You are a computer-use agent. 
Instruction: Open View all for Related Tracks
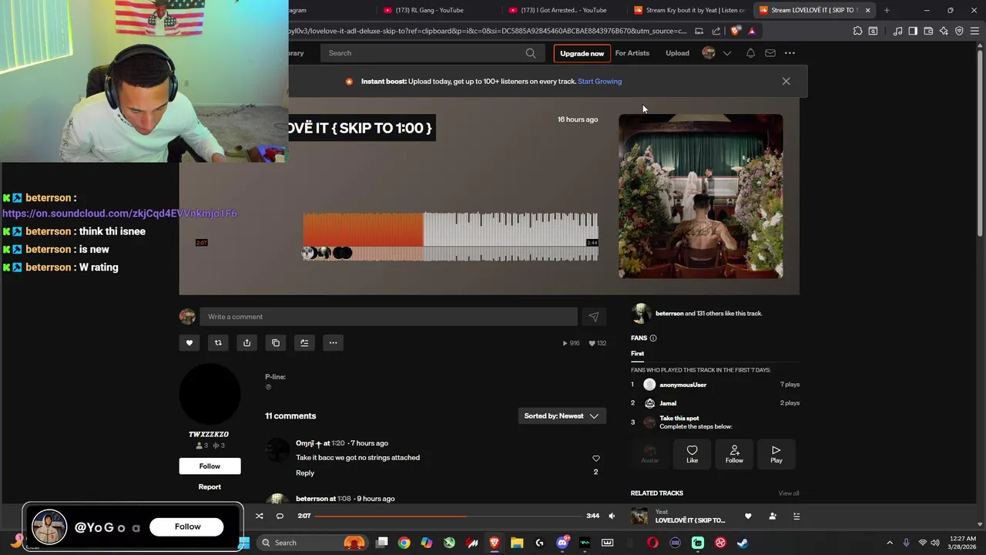[789, 493]
